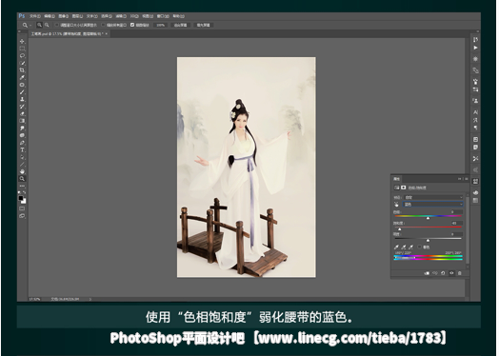Viewport: 499px width, 356px height.
Task: Open the 编辑 (Edit) menu
Action: click(x=50, y=16)
